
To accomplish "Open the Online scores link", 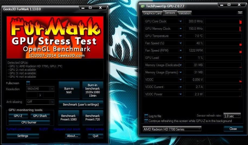I will [95, 129].
